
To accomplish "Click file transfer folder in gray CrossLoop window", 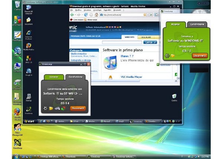I will tap(51, 108).
